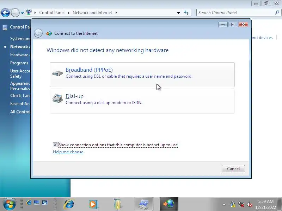Click Control Panel in the breadcrumb
The width and height of the screenshot is (282, 211).
coord(52,13)
